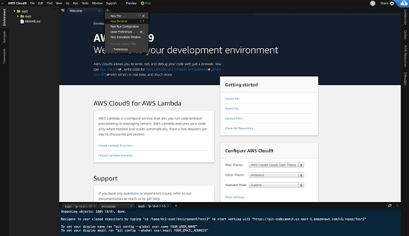The image size is (409, 236).
Task: Open the Main Theme dropdown
Action: click(276, 165)
